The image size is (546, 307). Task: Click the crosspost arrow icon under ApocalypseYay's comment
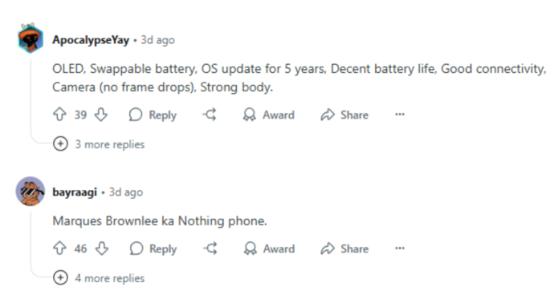click(x=210, y=115)
